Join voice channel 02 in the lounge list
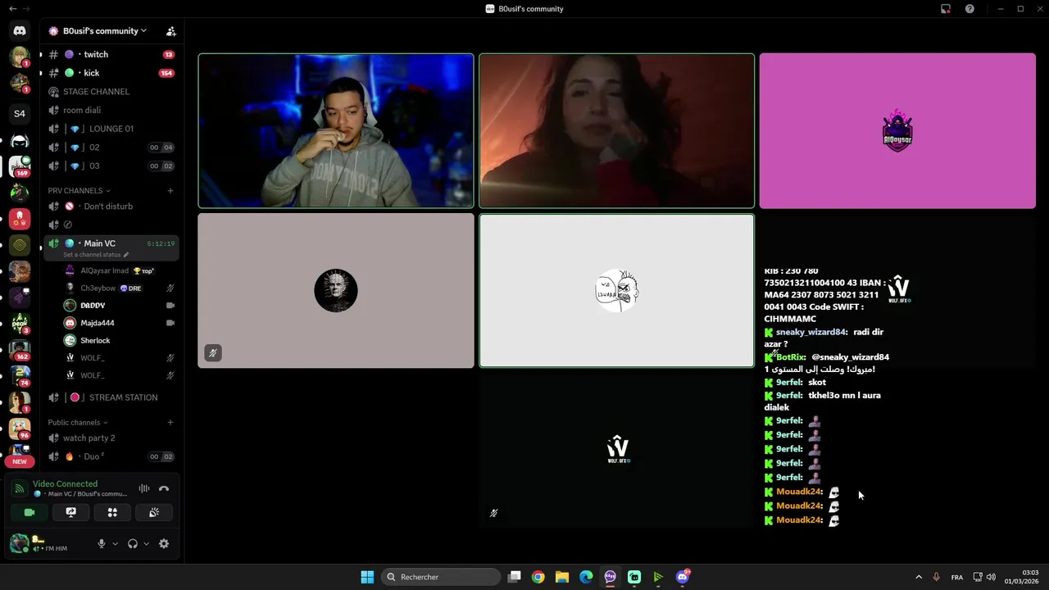1049x590 pixels. [111, 147]
